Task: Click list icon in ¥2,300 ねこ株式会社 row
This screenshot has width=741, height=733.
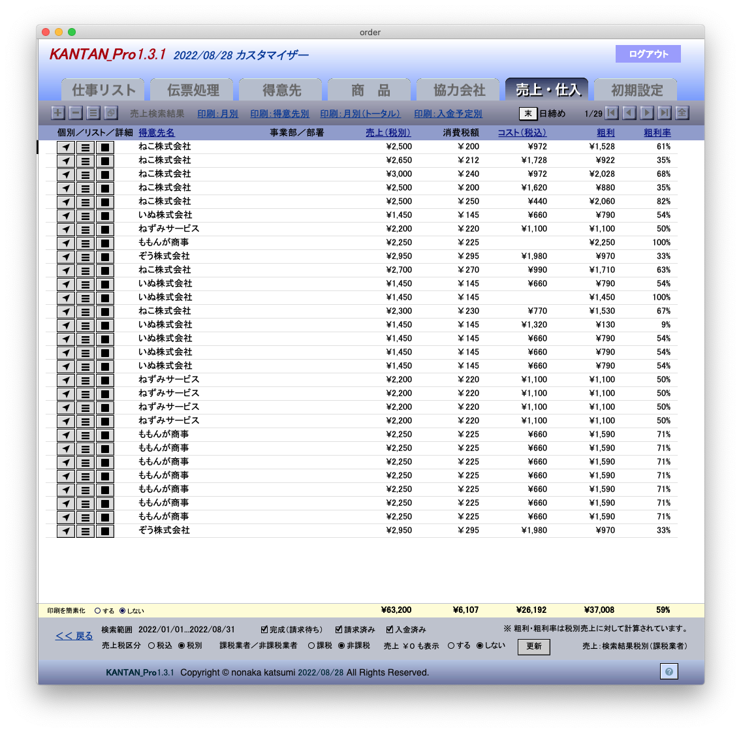Action: pyautogui.click(x=85, y=312)
